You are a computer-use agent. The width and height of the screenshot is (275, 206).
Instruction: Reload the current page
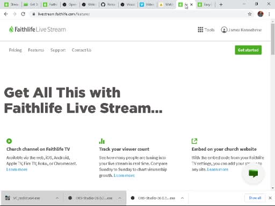click(x=23, y=14)
